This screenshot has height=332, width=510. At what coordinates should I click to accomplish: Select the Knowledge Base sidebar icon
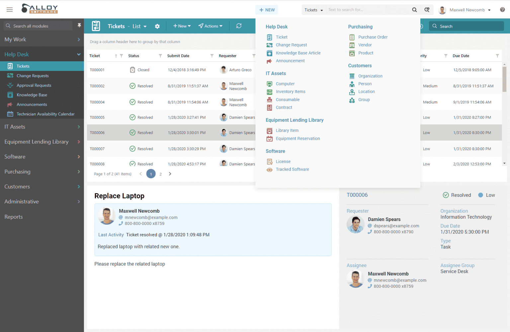click(x=10, y=95)
